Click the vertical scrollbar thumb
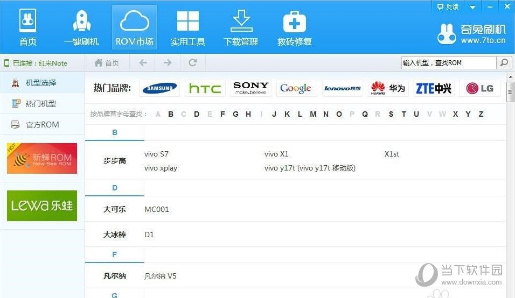Viewport: 515px width, 298px height. tap(510, 92)
